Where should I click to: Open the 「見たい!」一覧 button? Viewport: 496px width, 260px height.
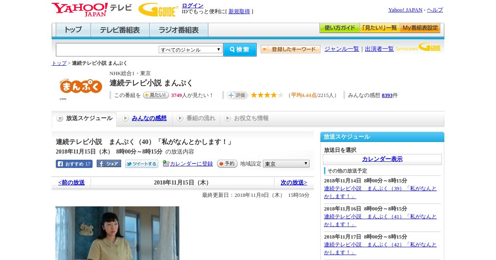pos(379,28)
